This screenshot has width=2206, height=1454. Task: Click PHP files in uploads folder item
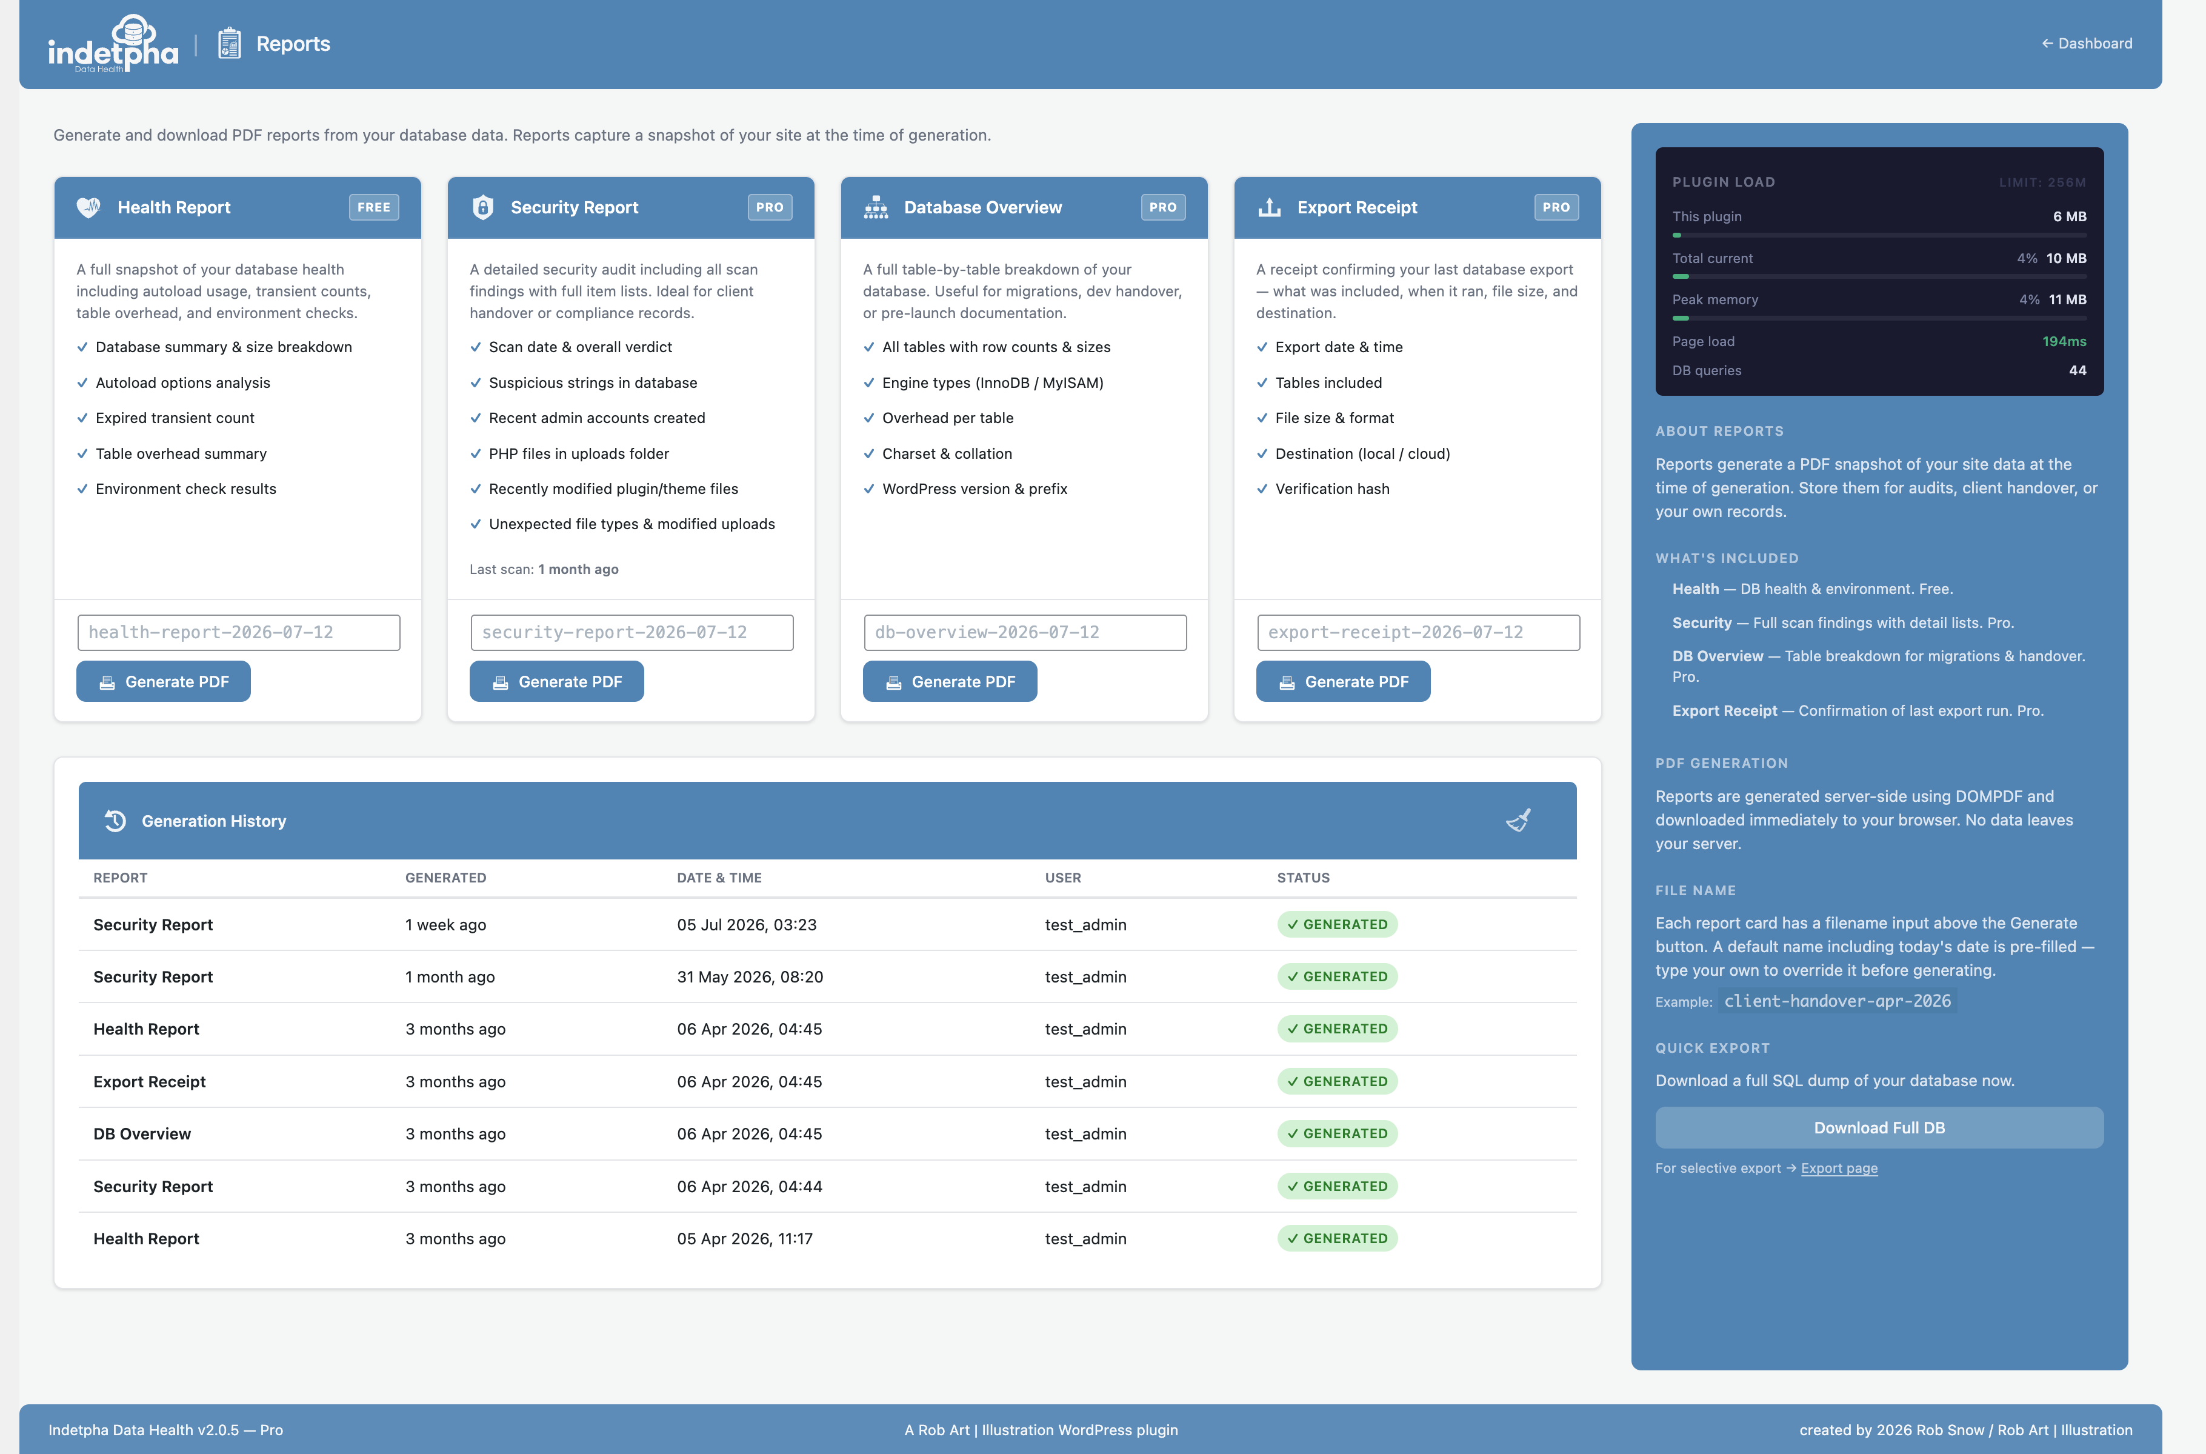pyautogui.click(x=579, y=453)
